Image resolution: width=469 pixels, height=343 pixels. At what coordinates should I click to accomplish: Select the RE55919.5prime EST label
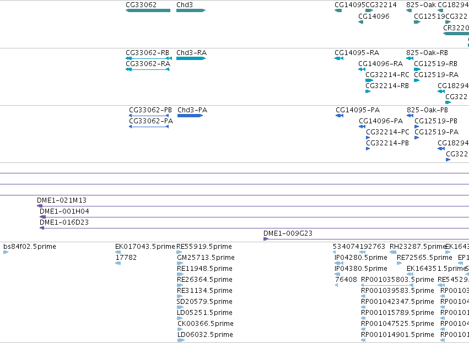(204, 247)
